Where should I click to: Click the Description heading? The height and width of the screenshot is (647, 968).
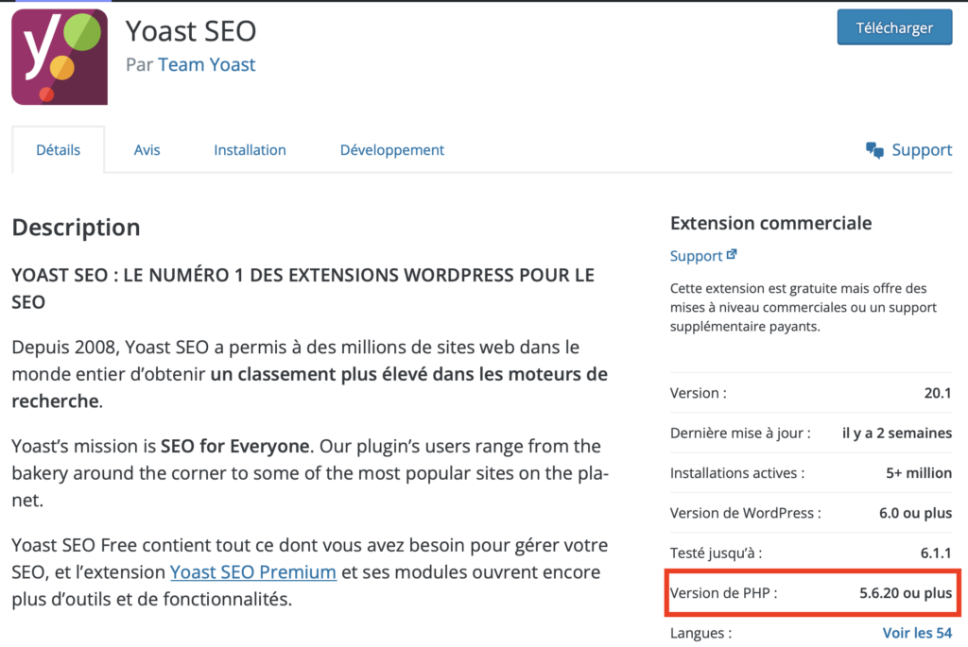(76, 228)
